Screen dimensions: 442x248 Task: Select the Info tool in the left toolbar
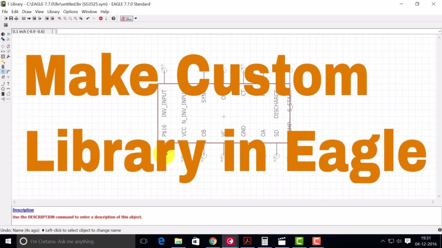pos(3,34)
